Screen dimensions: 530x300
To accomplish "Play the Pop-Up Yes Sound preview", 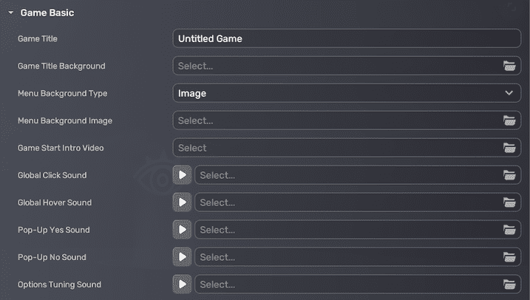I will coord(182,230).
